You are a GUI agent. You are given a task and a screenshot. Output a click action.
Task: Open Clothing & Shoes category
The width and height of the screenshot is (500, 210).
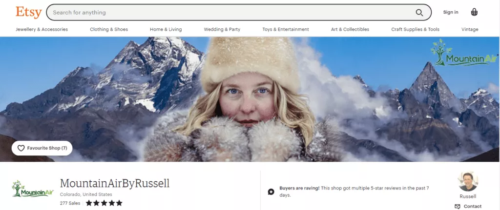109,29
